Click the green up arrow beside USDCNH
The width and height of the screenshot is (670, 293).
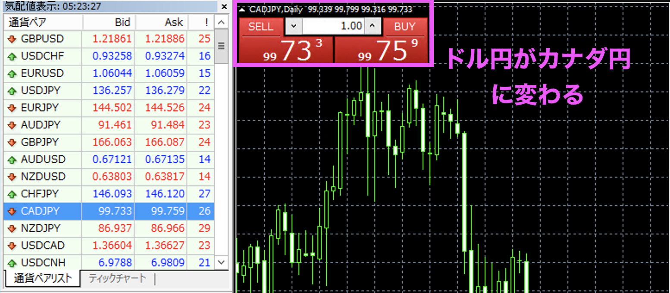[12, 262]
